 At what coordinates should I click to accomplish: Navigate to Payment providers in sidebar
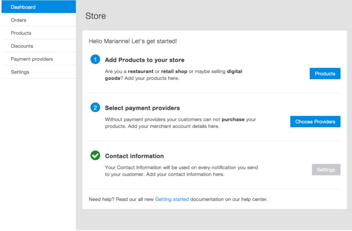pyautogui.click(x=39, y=59)
